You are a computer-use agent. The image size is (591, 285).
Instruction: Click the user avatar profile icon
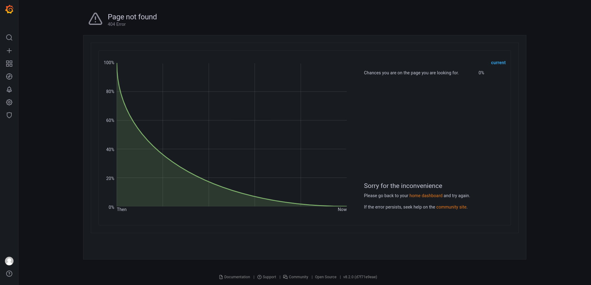point(9,261)
